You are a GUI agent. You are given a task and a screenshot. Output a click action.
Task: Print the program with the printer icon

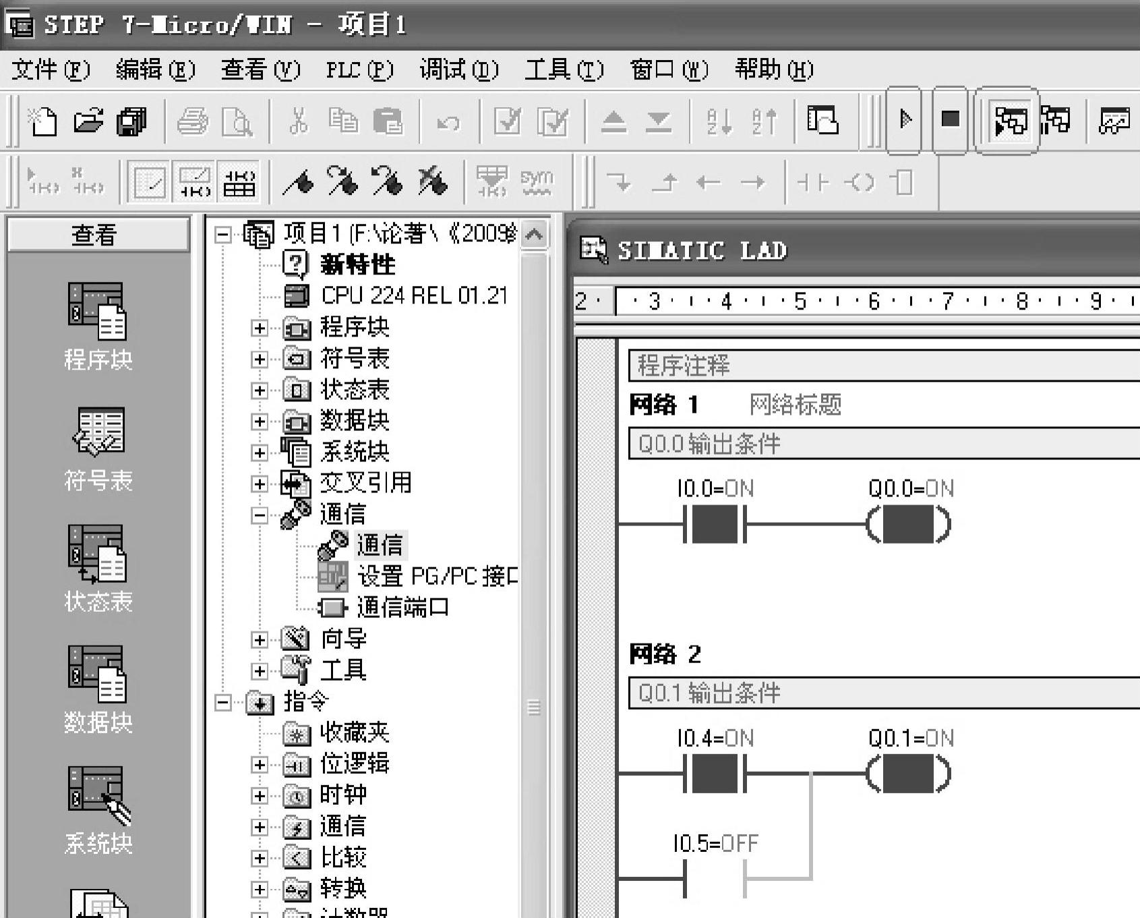(x=193, y=122)
